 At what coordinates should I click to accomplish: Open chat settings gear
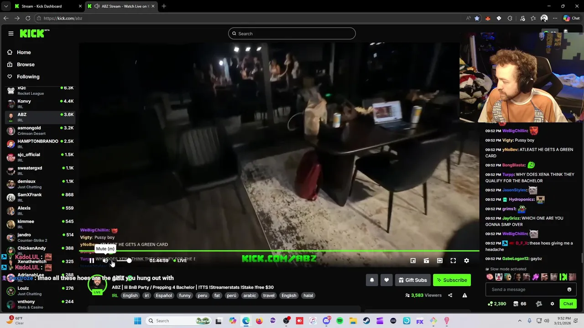coord(552,304)
